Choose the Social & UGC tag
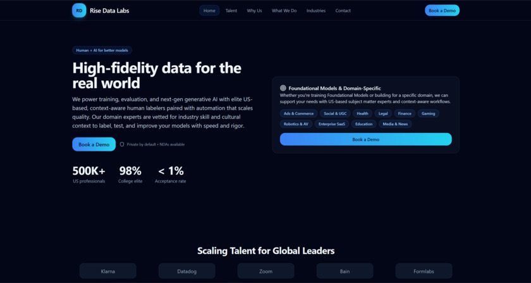The height and width of the screenshot is (283, 531). coord(335,113)
